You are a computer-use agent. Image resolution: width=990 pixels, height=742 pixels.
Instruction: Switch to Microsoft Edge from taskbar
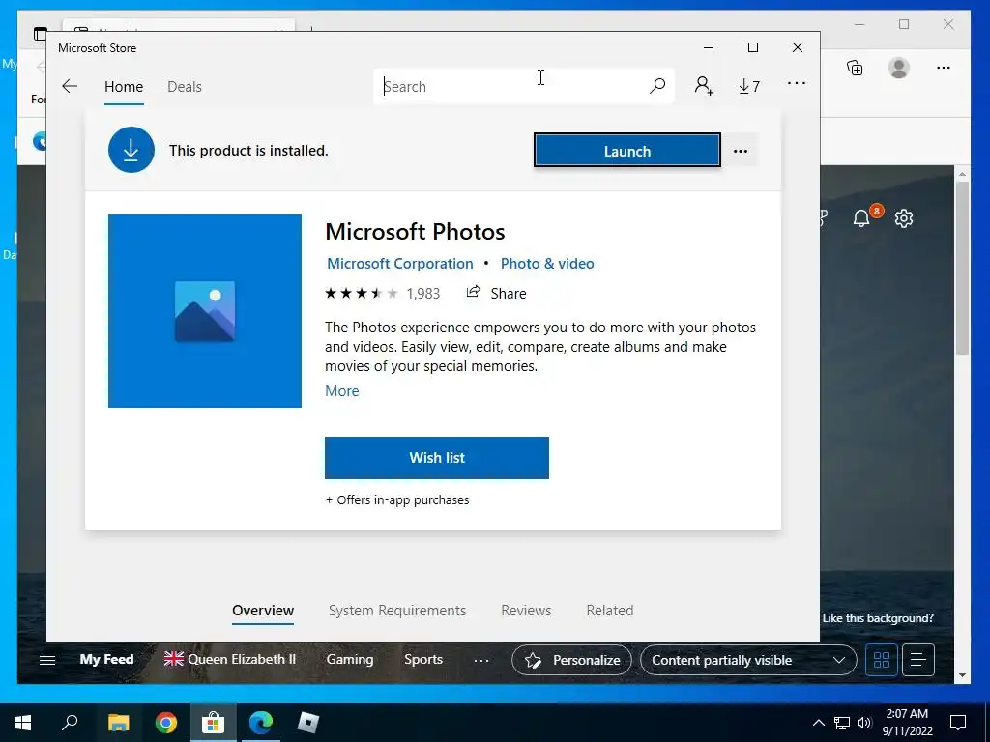point(261,723)
